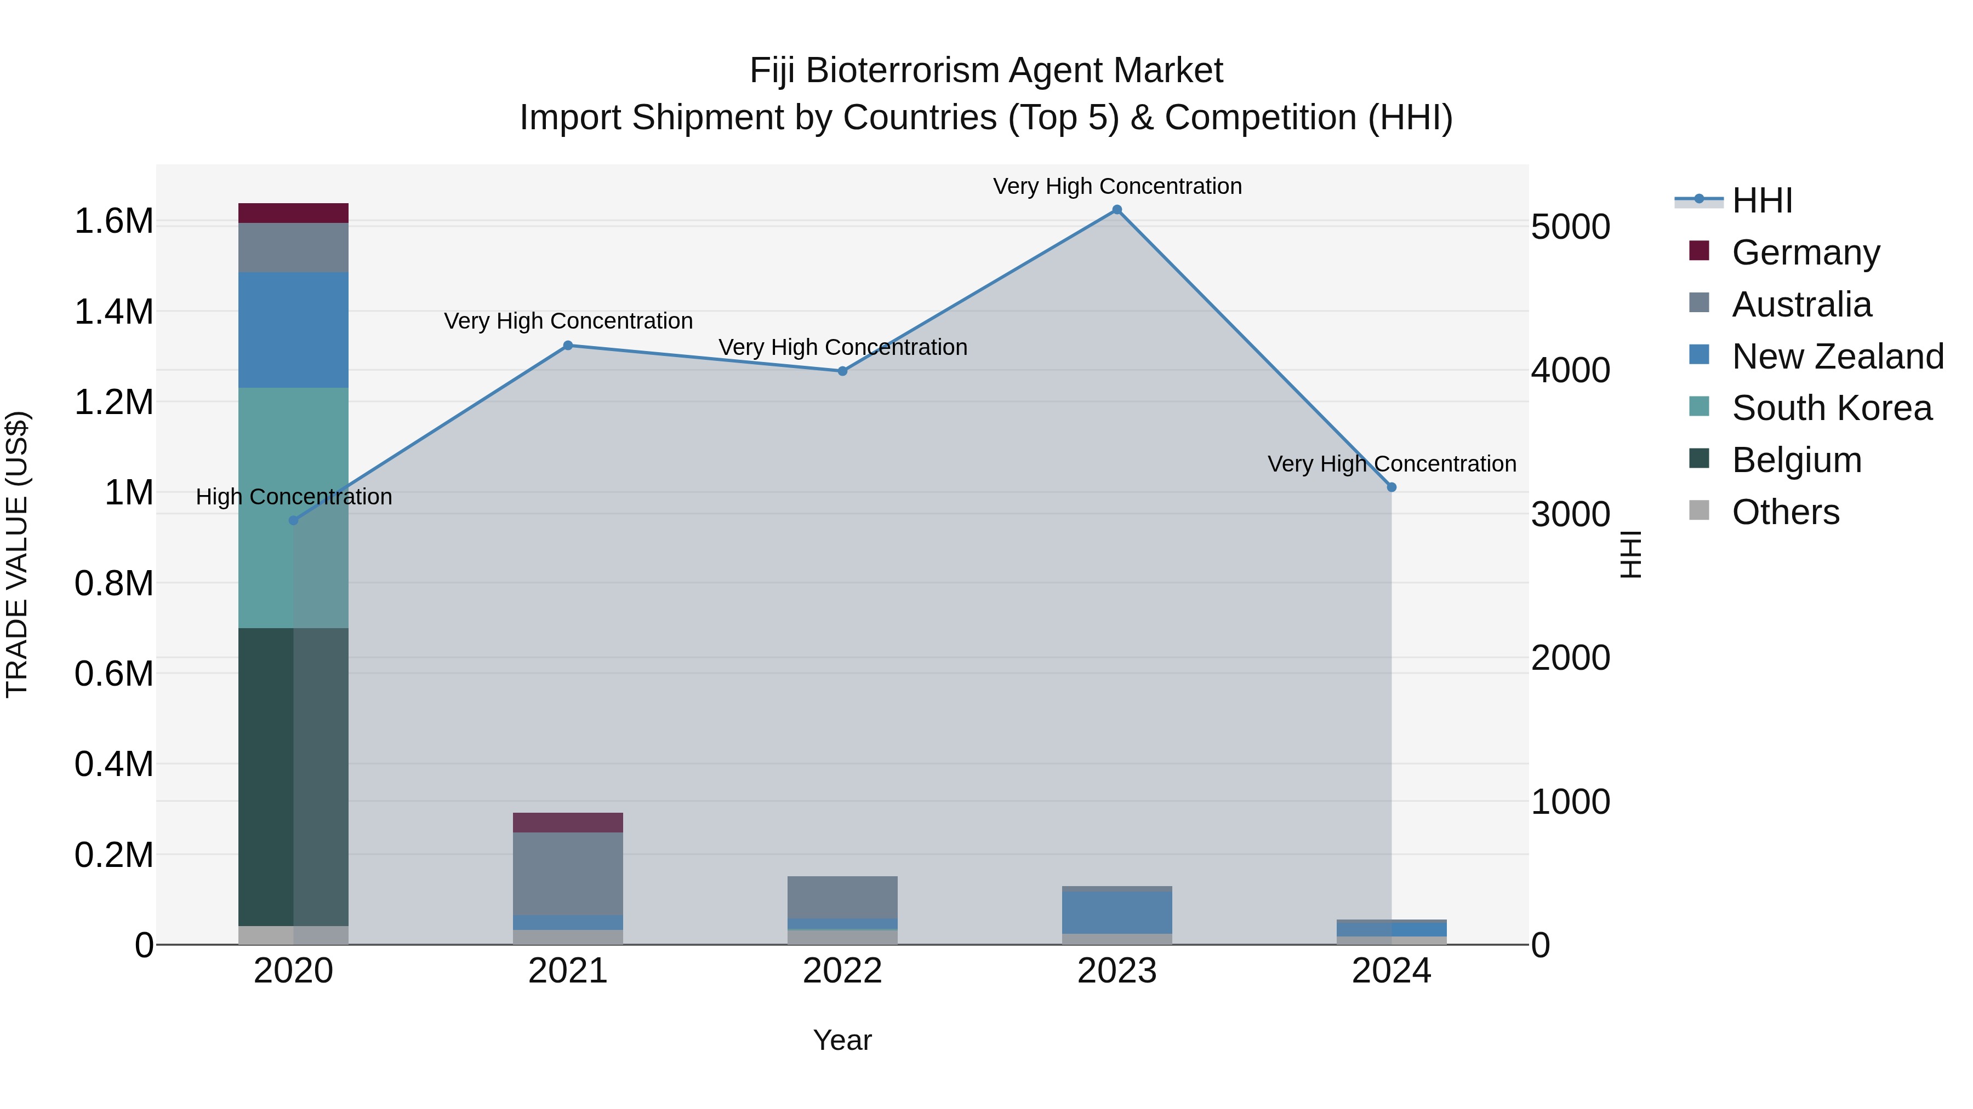Click 'Very High Concentration' label above 2022
The image size is (1973, 1109).
click(x=842, y=347)
